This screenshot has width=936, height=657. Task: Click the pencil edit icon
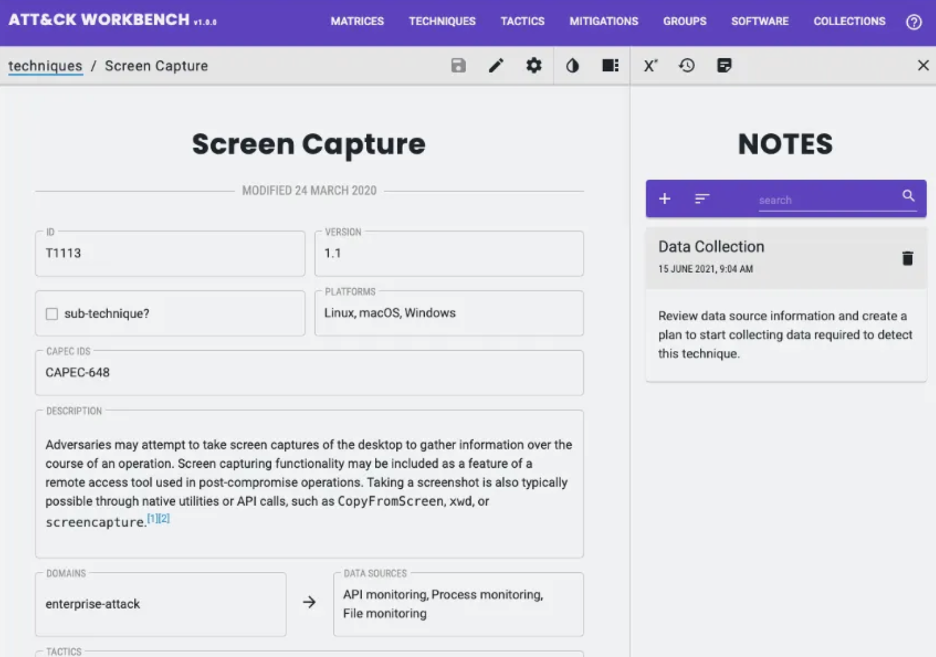(496, 65)
